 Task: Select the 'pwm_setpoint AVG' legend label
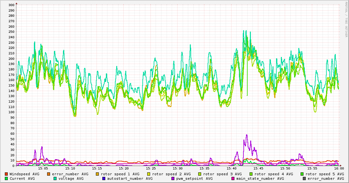(x=195, y=178)
